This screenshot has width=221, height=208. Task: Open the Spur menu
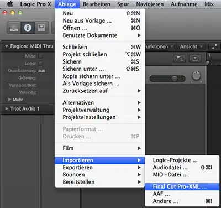pyautogui.click(x=123, y=4)
